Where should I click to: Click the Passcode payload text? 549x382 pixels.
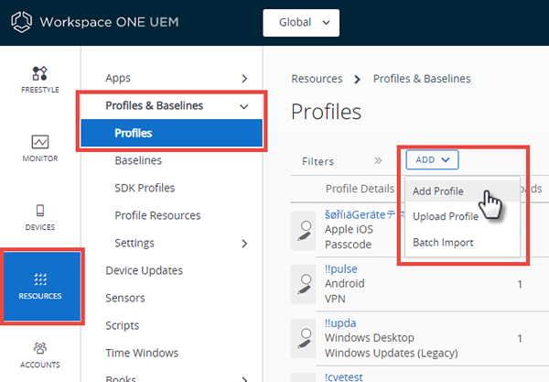[x=348, y=245]
